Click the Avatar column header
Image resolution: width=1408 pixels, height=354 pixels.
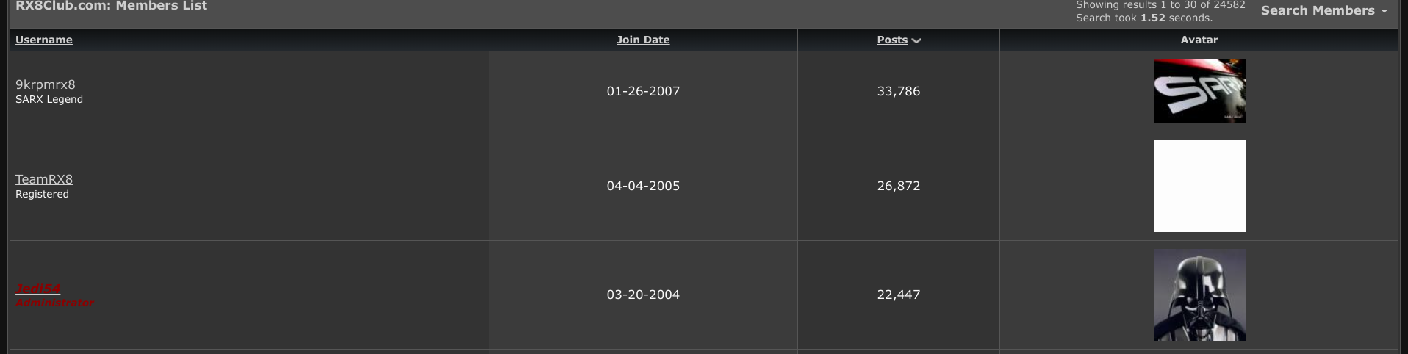[x=1199, y=40]
